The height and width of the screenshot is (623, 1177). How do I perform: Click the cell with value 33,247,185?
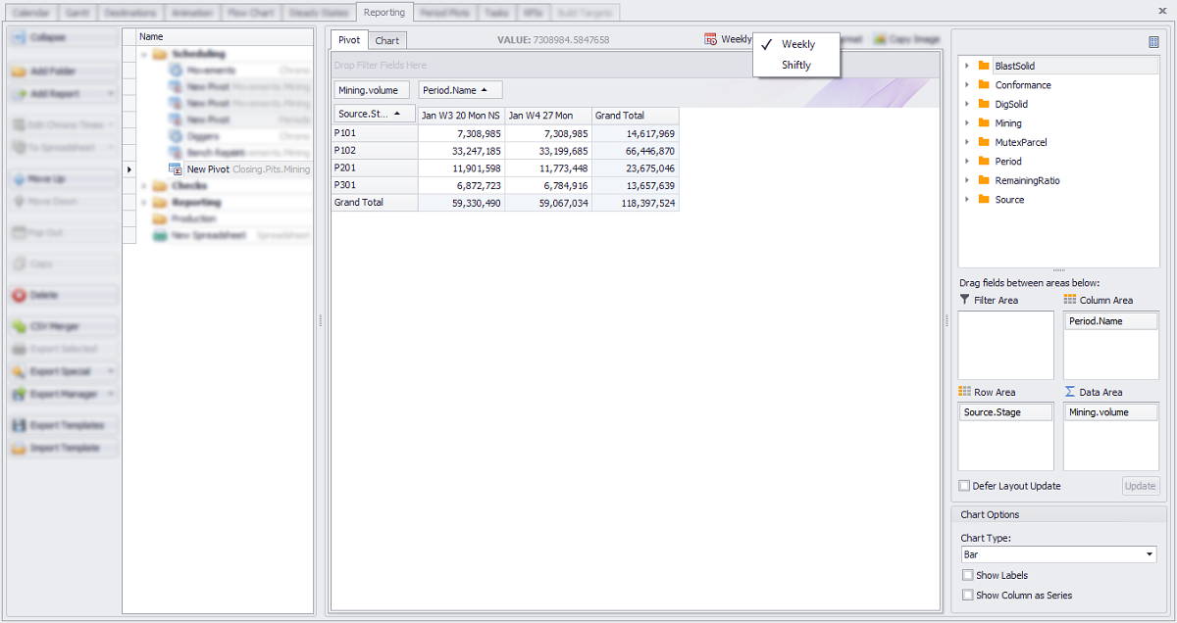click(x=461, y=151)
